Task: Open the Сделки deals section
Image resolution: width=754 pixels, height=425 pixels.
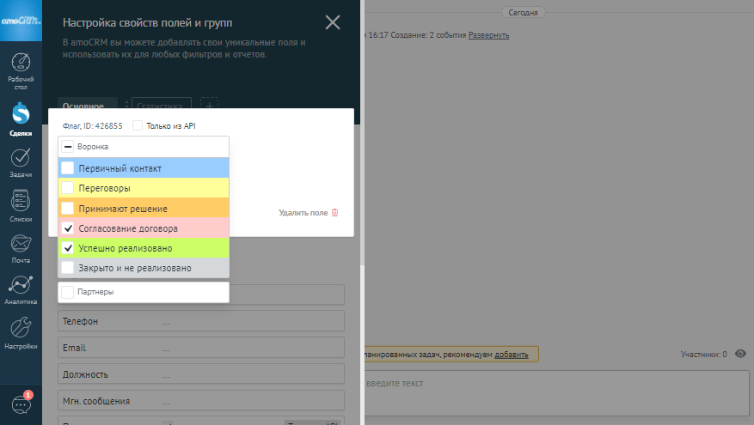Action: pyautogui.click(x=21, y=115)
